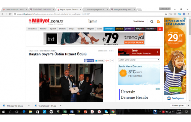Click the İzmir Haberleri breadcrumb link
191x122 pixels.
point(45,51)
